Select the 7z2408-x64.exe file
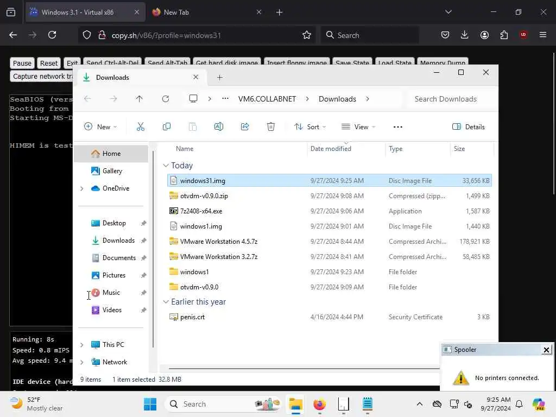The image size is (556, 417). coord(329,211)
